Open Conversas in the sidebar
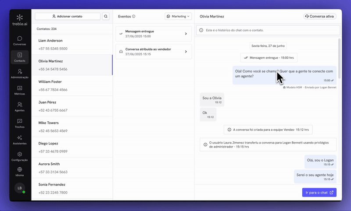This screenshot has height=211, width=351. [20, 41]
